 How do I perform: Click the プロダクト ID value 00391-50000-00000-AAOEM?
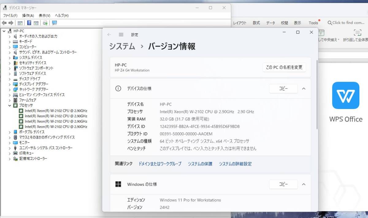point(186,134)
